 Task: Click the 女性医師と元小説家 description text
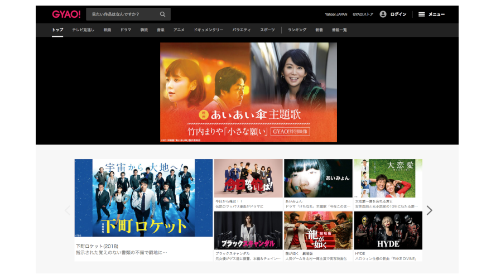tap(387, 206)
